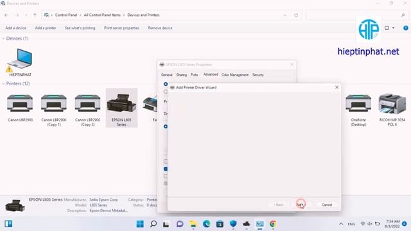Click Back in Add Printer Driver Wizard
Viewport: 411px width, 231px height.
tap(279, 205)
